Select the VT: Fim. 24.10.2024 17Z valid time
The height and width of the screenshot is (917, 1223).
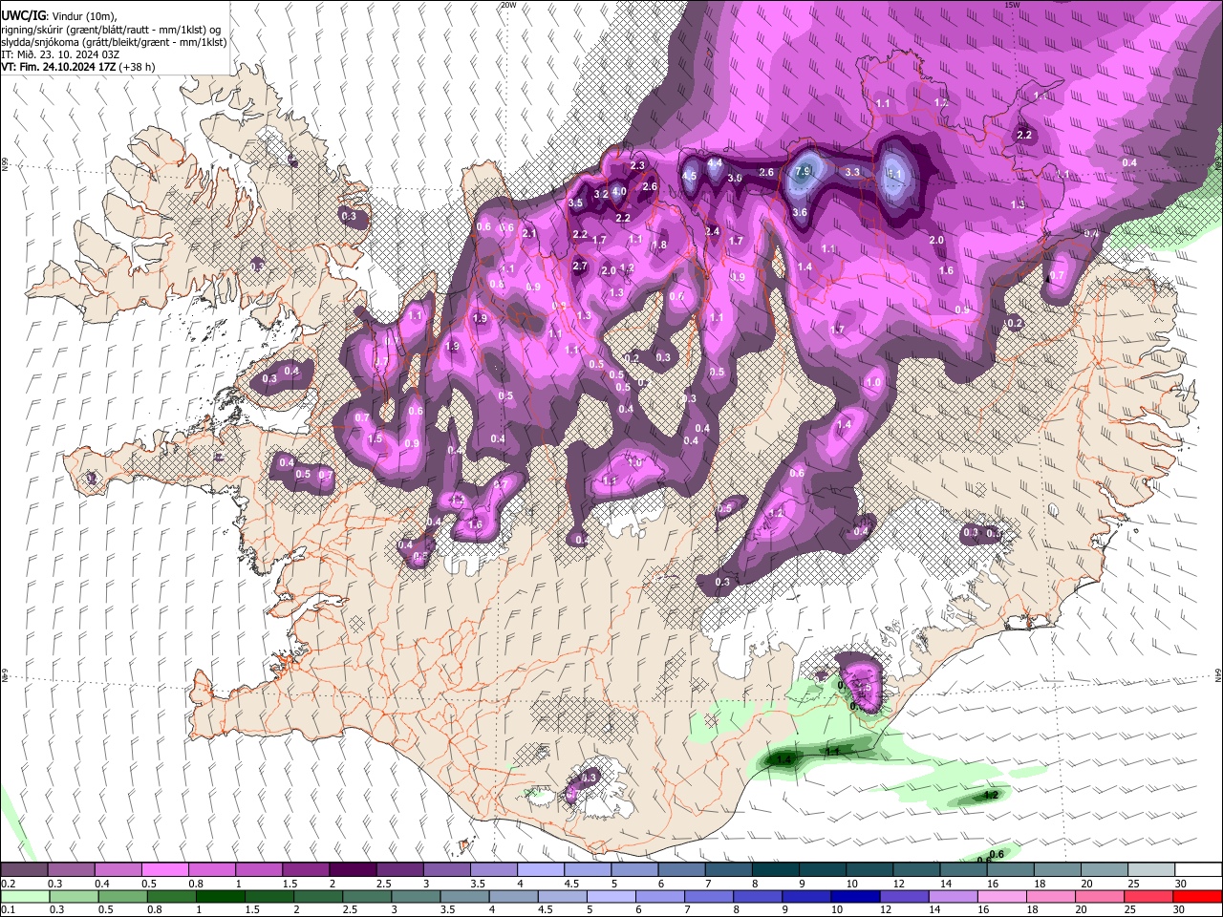59,67
